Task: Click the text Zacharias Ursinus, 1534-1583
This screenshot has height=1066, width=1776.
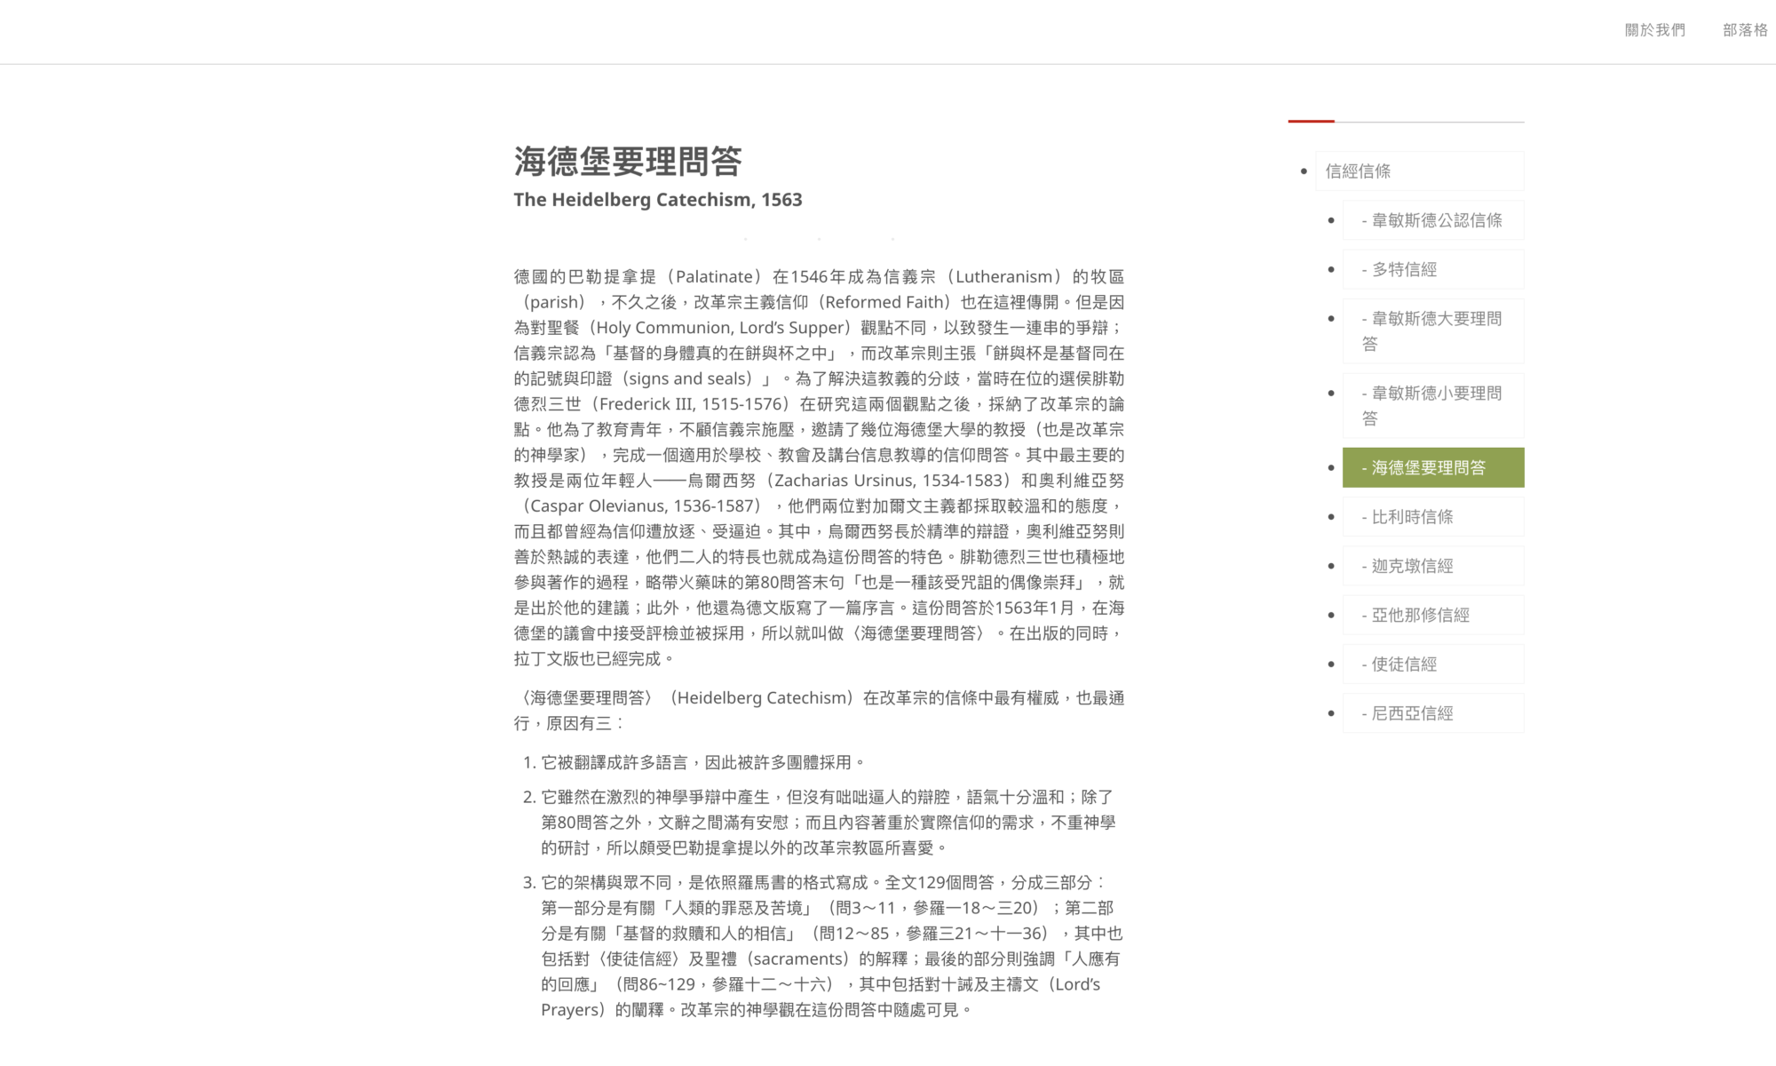Action: pos(888,481)
